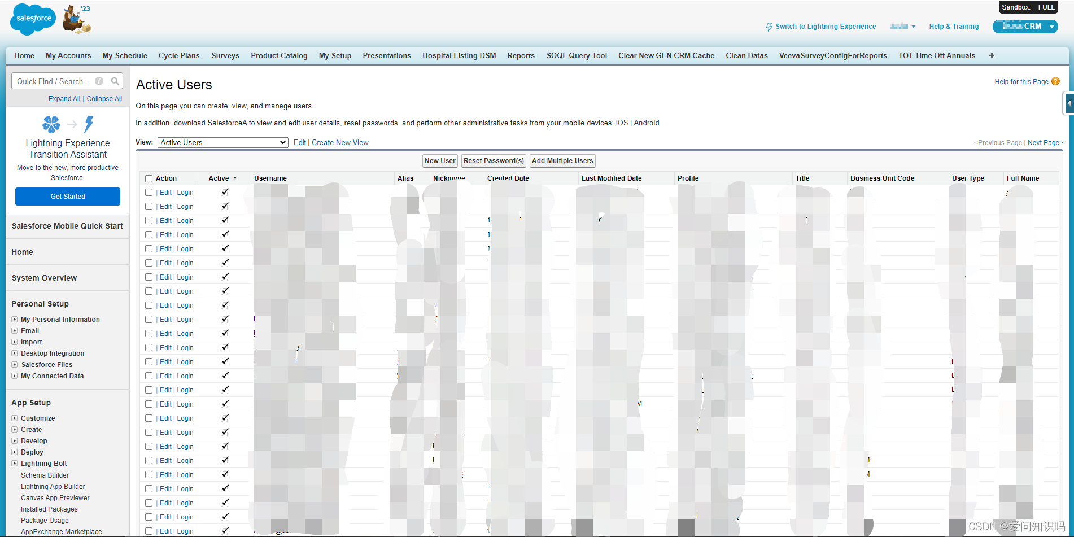Click Create New View link
Viewport: 1074px width, 537px height.
point(340,143)
